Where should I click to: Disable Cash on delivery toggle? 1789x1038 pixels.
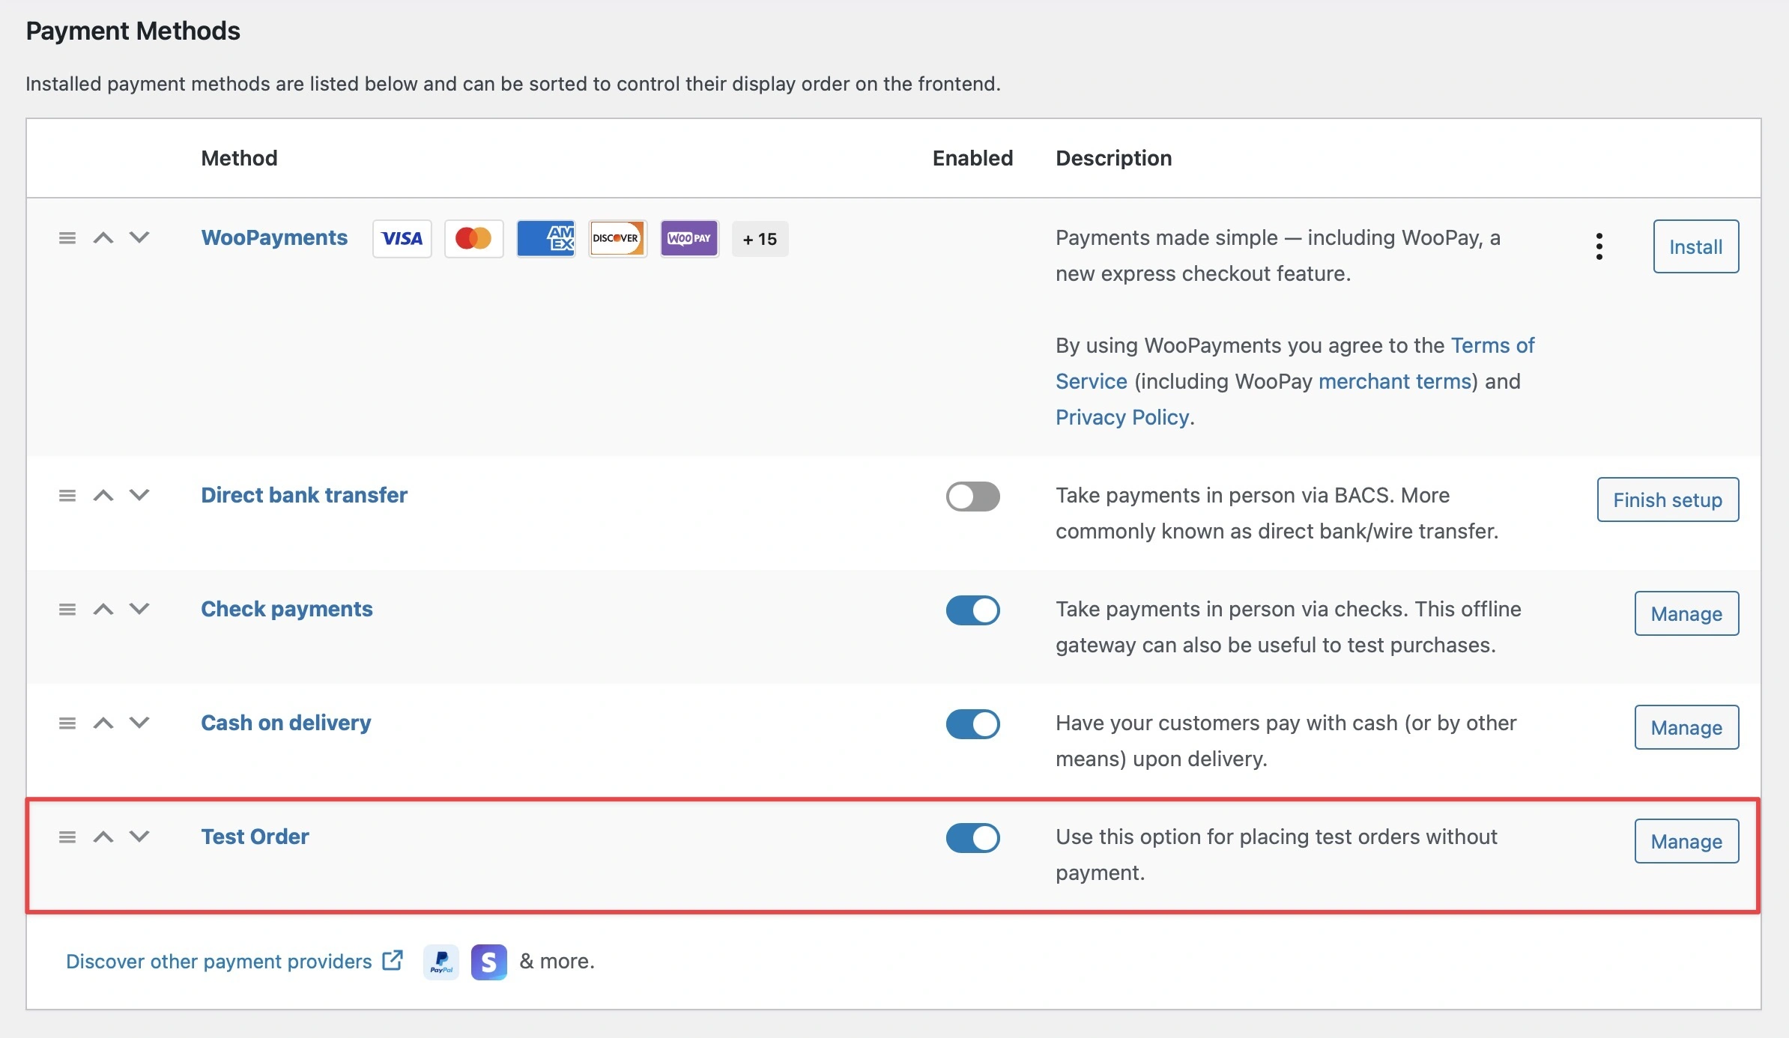pyautogui.click(x=972, y=724)
